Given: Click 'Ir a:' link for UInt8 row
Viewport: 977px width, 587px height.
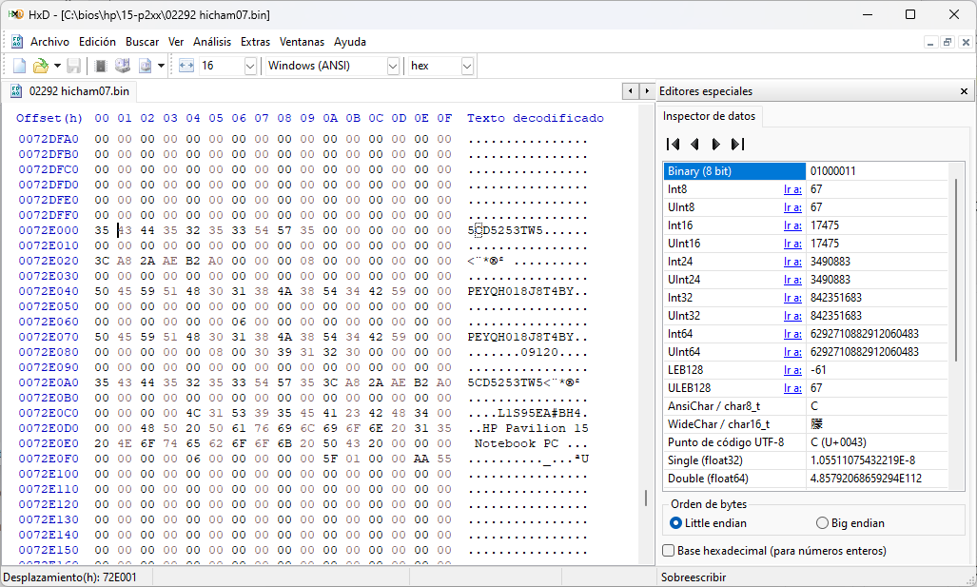Looking at the screenshot, I should point(791,207).
